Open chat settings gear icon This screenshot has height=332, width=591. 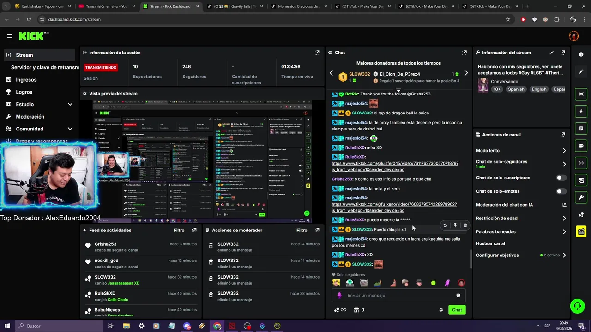click(441, 310)
